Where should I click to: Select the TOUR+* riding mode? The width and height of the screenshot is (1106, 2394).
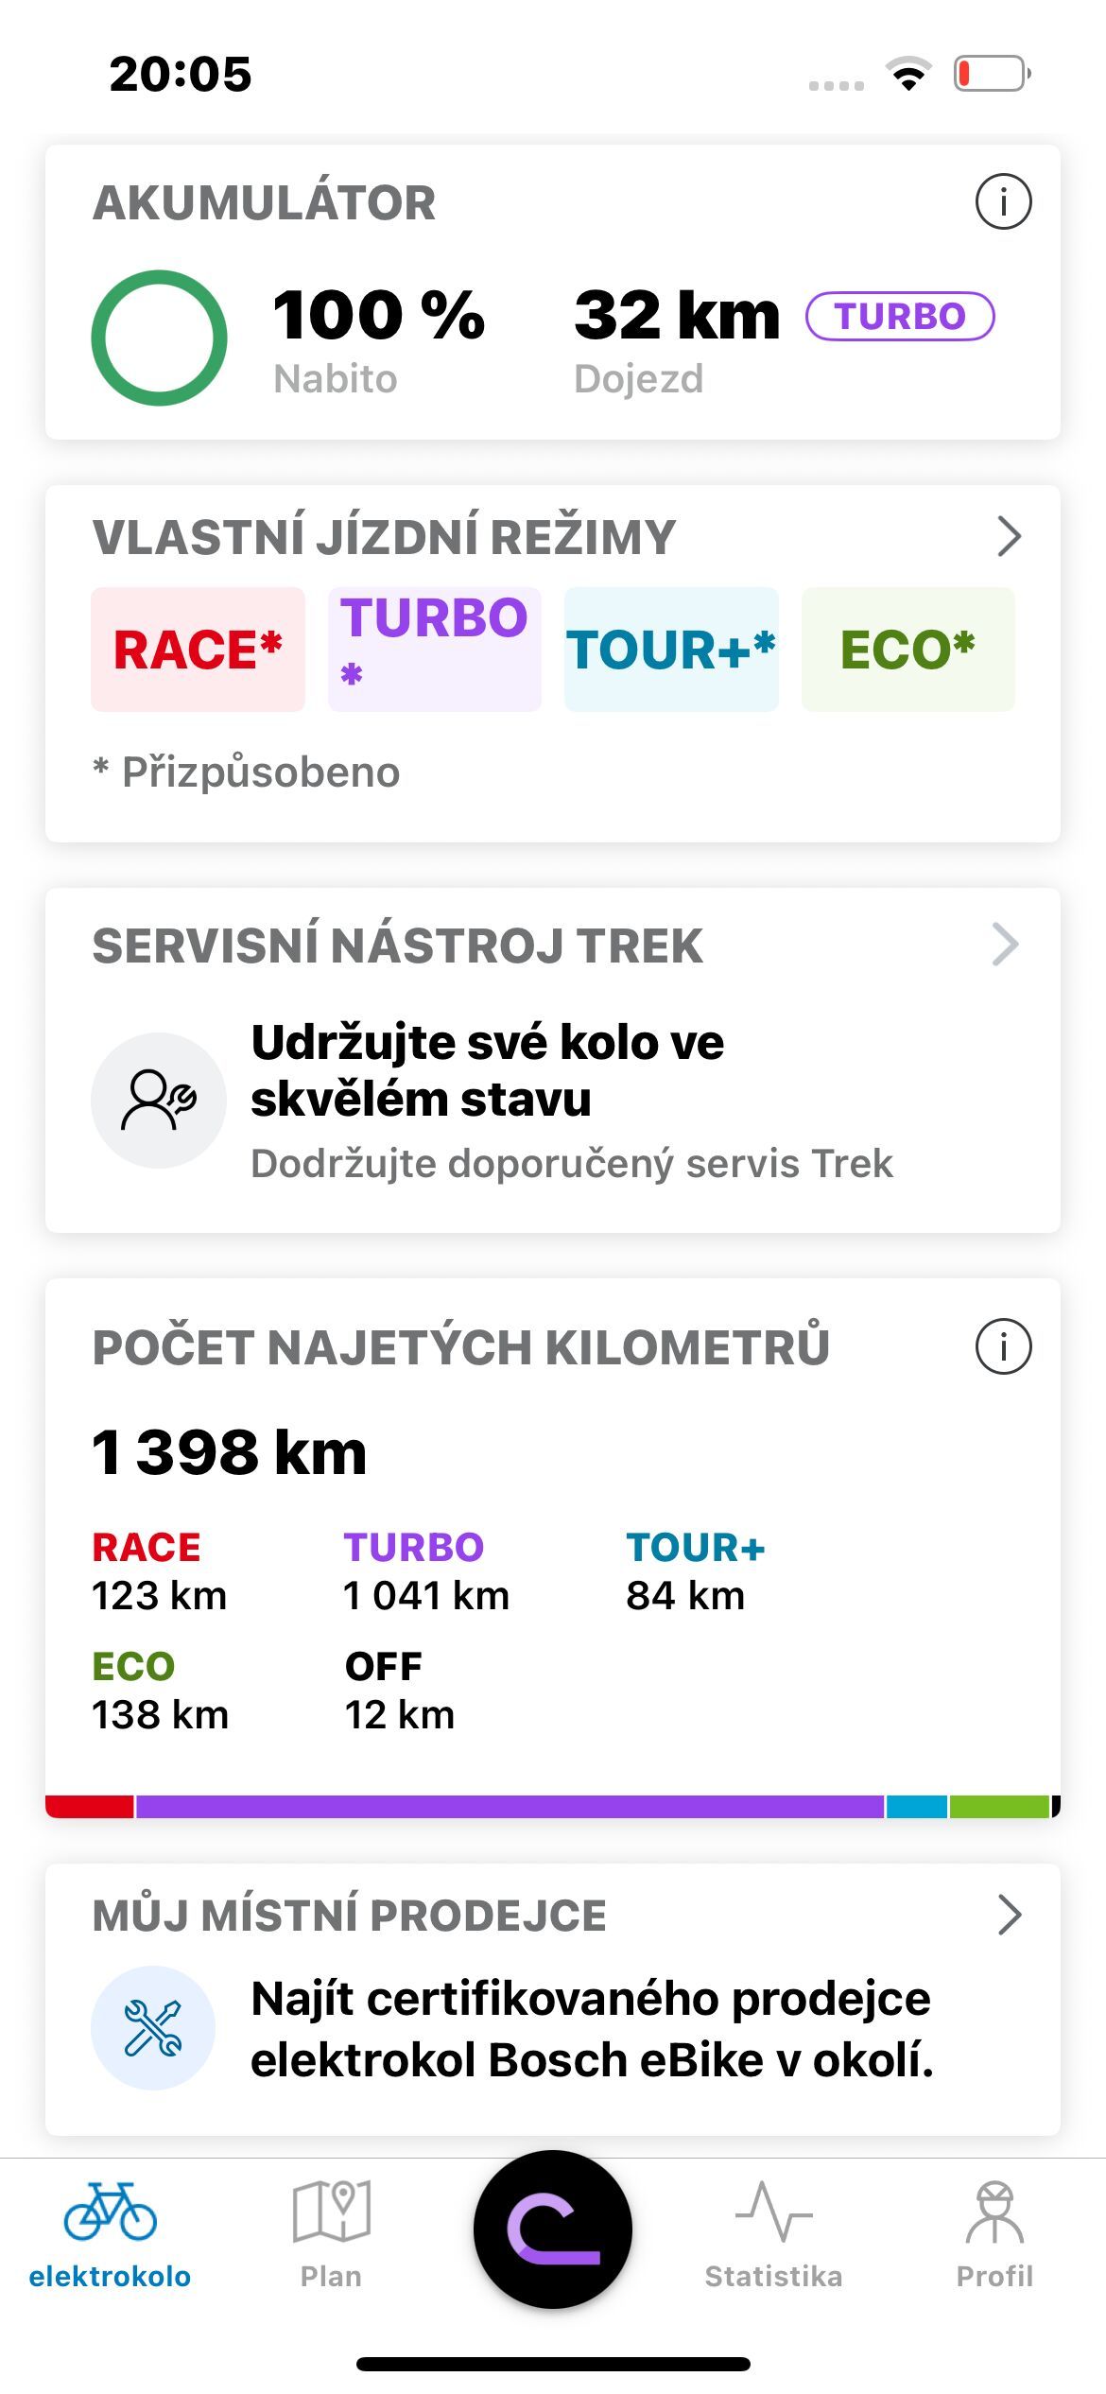coord(671,650)
